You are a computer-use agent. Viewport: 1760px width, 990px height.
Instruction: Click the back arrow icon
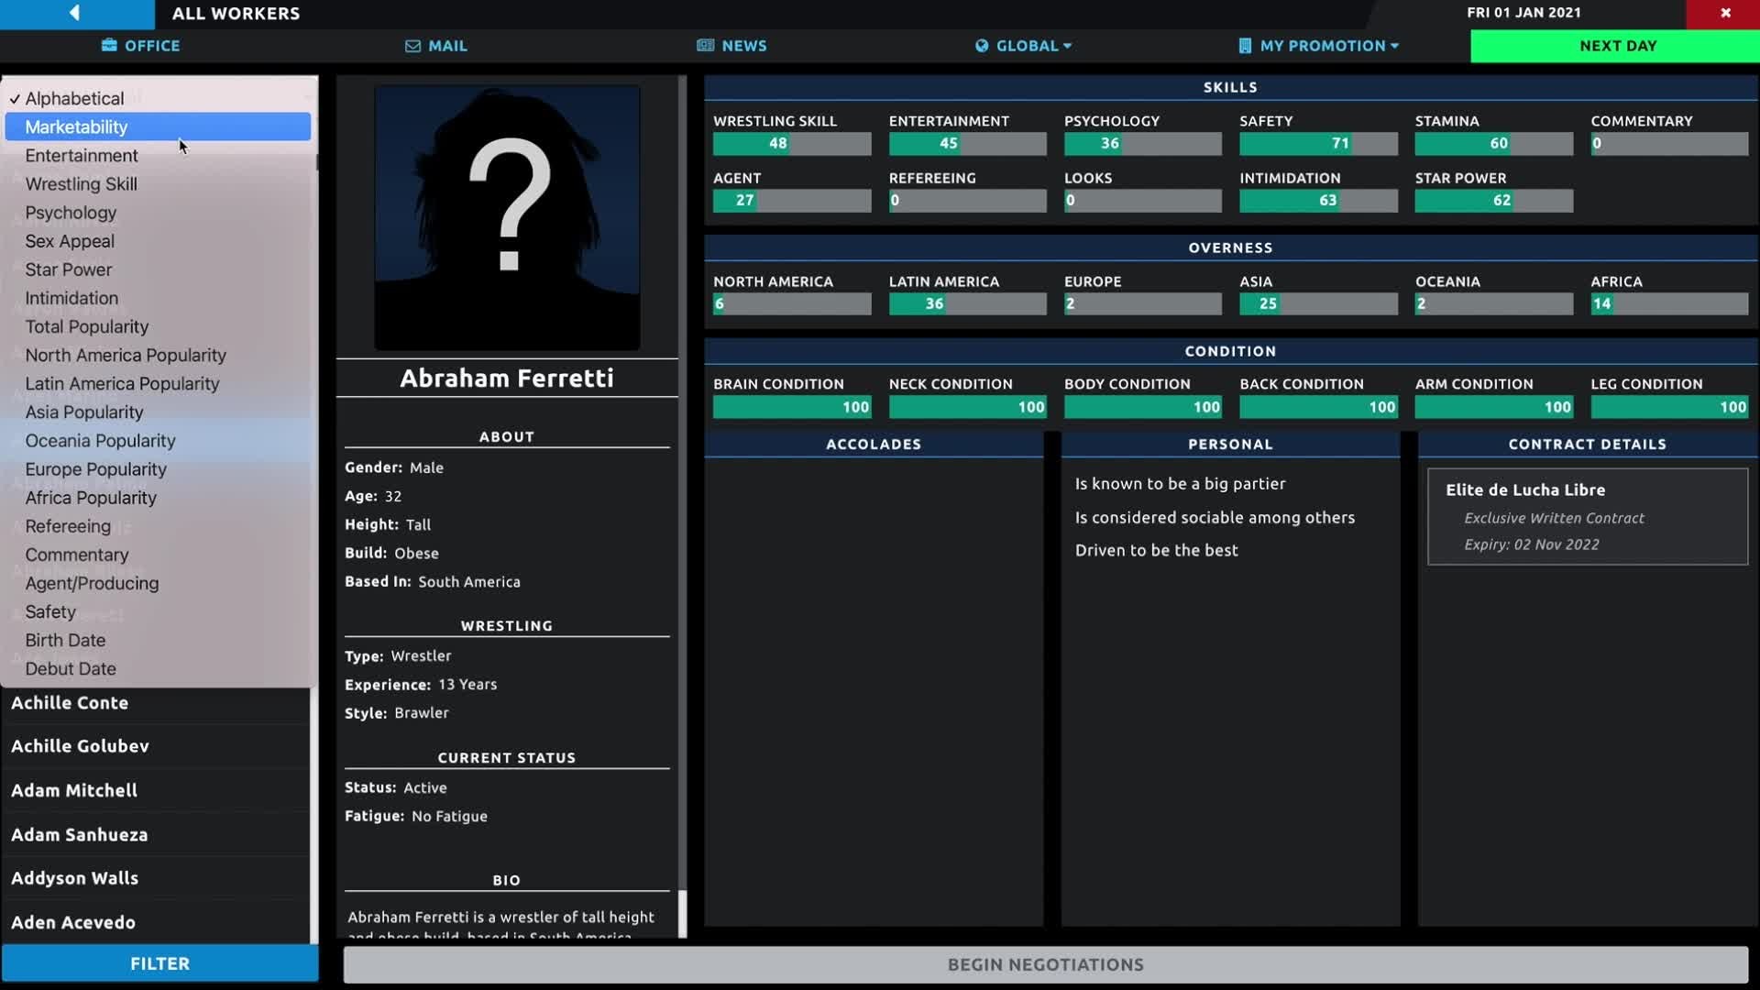click(x=75, y=13)
